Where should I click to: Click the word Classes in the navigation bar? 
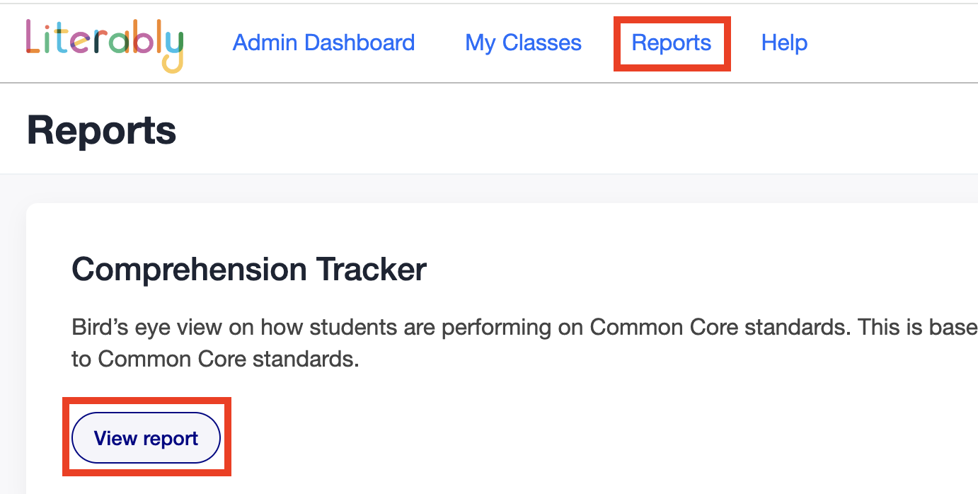[541, 43]
